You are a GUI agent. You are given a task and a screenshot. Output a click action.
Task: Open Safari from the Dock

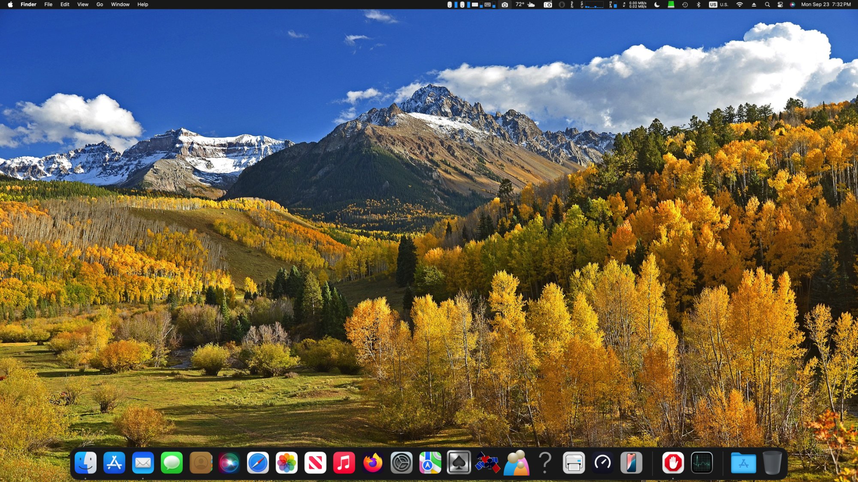[258, 463]
